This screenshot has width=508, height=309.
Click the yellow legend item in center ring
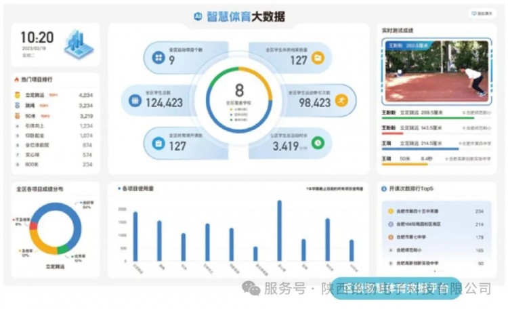(239, 109)
